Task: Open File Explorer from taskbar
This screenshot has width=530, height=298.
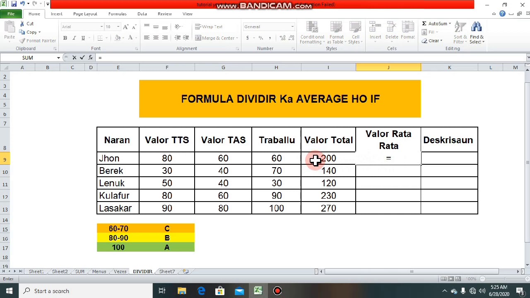Action: tap(182, 291)
